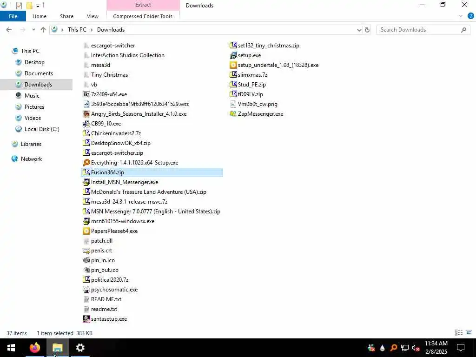Select Desktop in the navigation pane
This screenshot has height=357, width=476.
[34, 62]
